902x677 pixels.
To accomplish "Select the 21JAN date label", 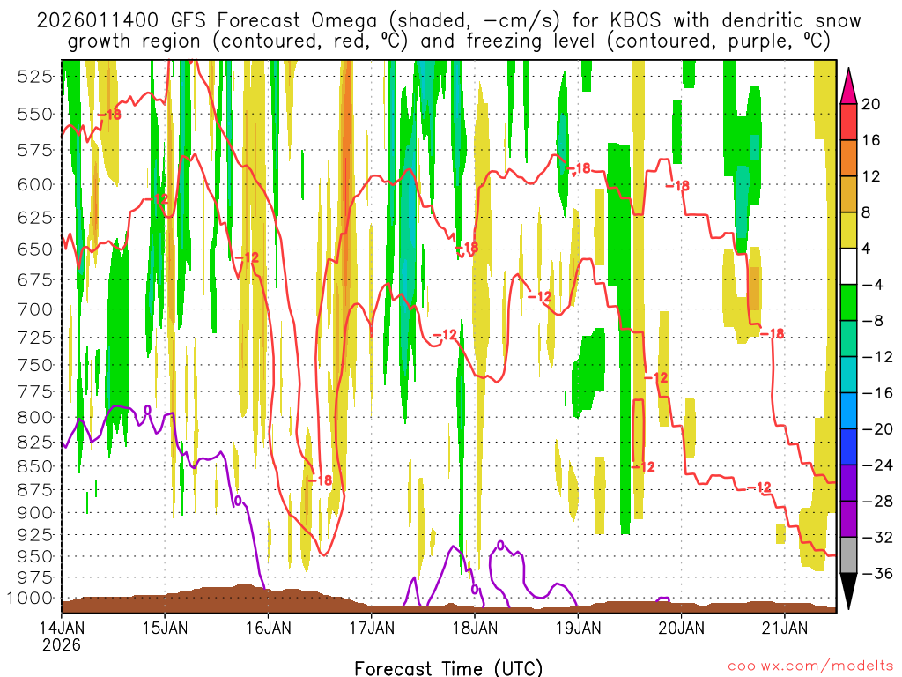I will (785, 628).
